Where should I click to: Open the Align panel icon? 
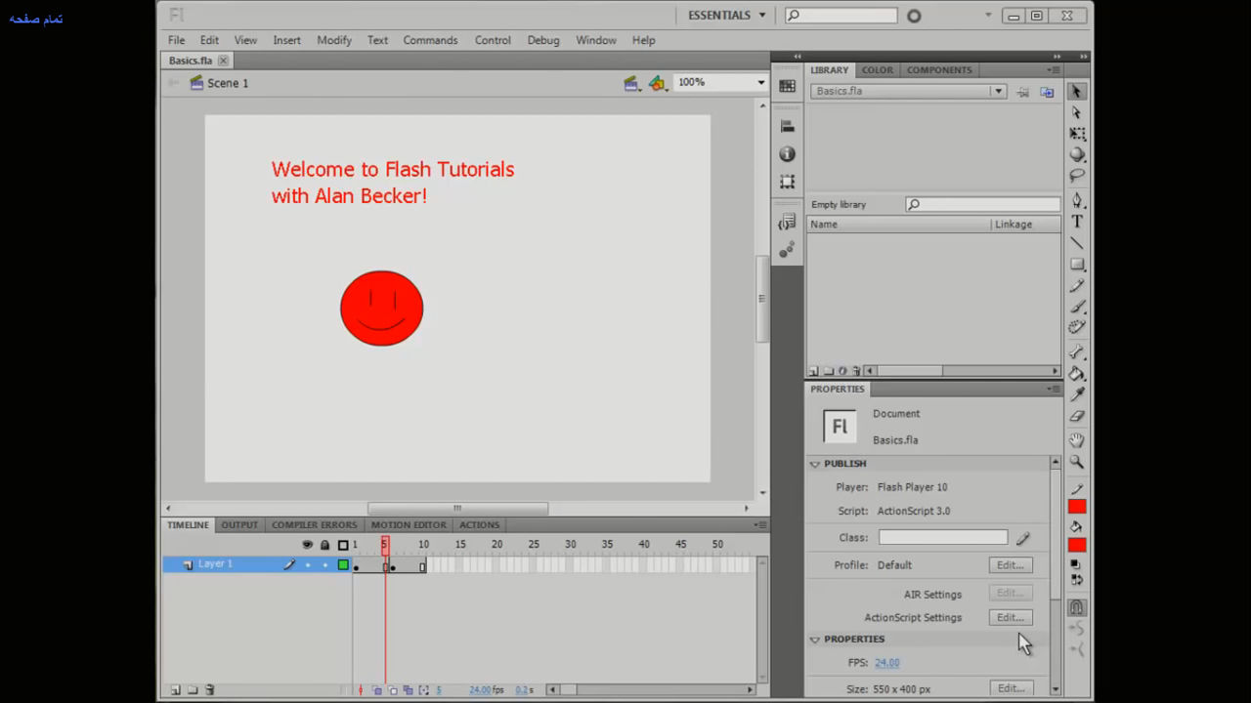(x=787, y=126)
